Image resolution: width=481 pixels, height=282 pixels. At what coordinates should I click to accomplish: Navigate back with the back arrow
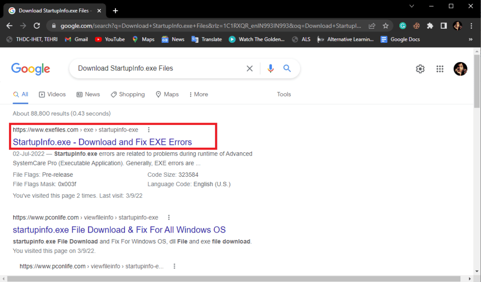point(10,26)
